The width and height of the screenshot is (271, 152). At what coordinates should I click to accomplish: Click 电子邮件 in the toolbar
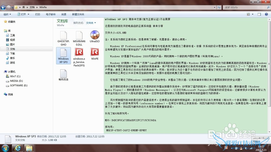(x=51, y=14)
